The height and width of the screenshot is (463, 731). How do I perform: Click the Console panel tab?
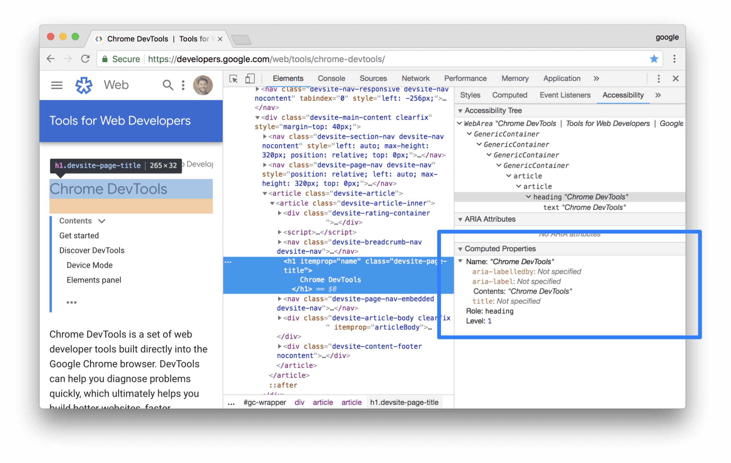pyautogui.click(x=331, y=78)
